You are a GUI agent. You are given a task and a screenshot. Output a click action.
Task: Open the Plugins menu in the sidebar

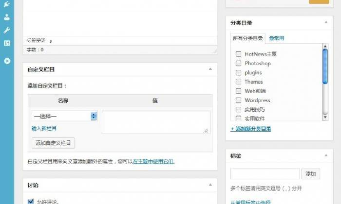7,5
